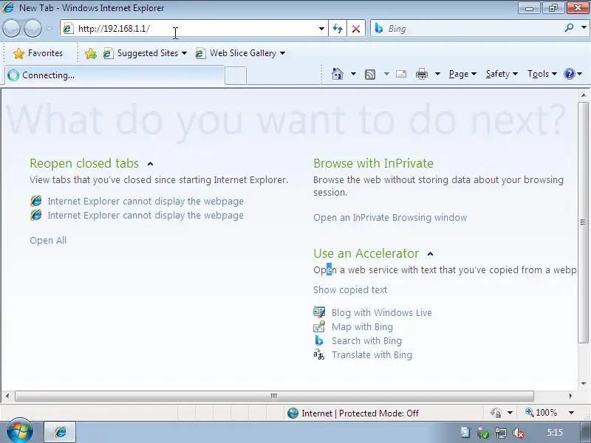
Task: Click the Forward navigation button
Action: click(33, 28)
